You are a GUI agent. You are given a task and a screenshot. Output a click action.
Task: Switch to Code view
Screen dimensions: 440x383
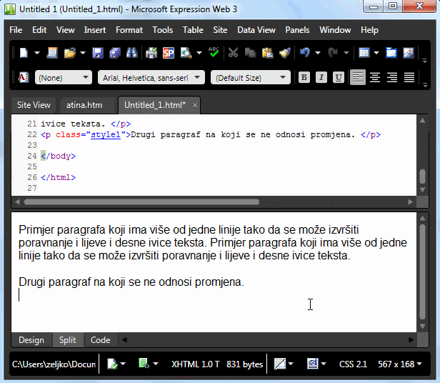(100, 340)
